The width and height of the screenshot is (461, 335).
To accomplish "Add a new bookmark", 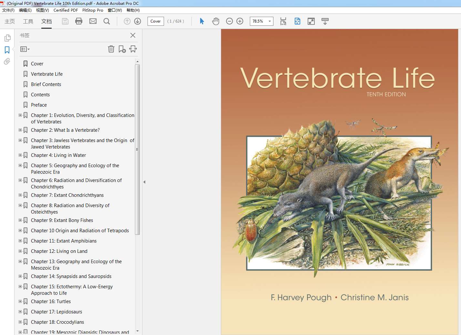I will click(122, 49).
